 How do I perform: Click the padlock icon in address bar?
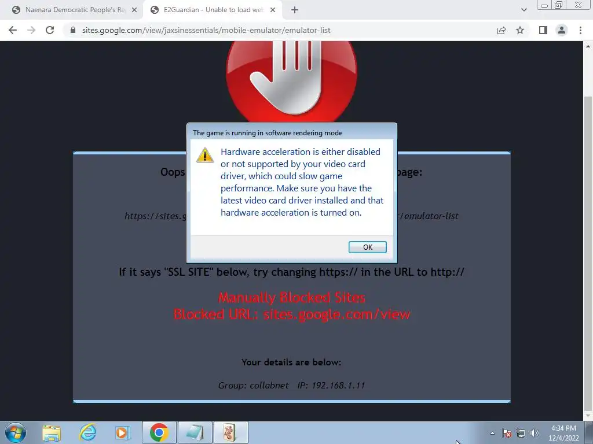point(73,30)
